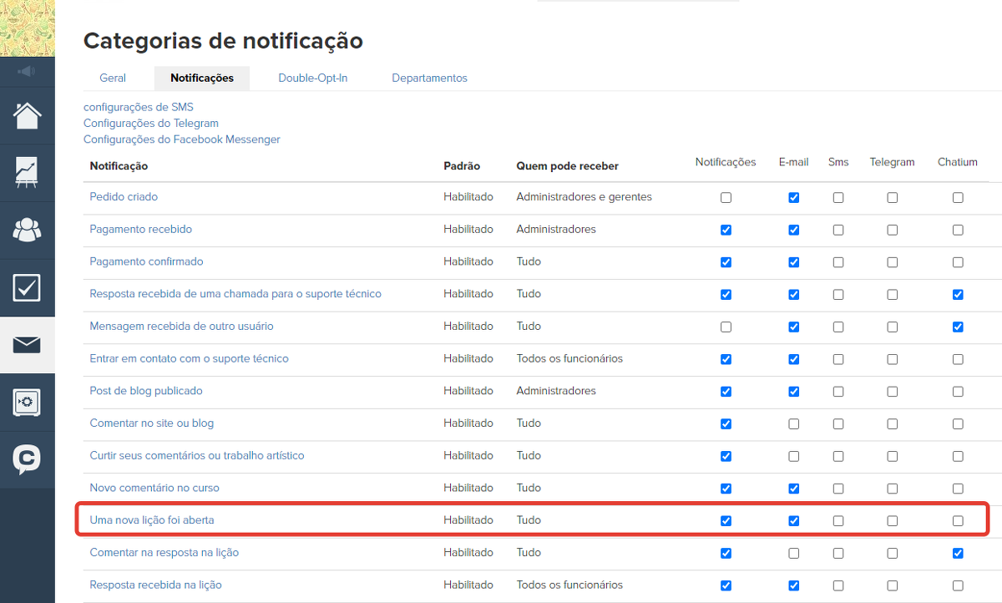This screenshot has width=1002, height=603.
Task: Open the users group icon in sidebar
Action: click(x=28, y=230)
